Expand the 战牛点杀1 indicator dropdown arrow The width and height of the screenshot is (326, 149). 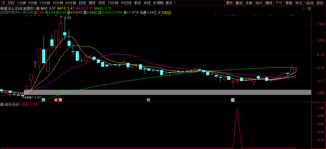2,105
